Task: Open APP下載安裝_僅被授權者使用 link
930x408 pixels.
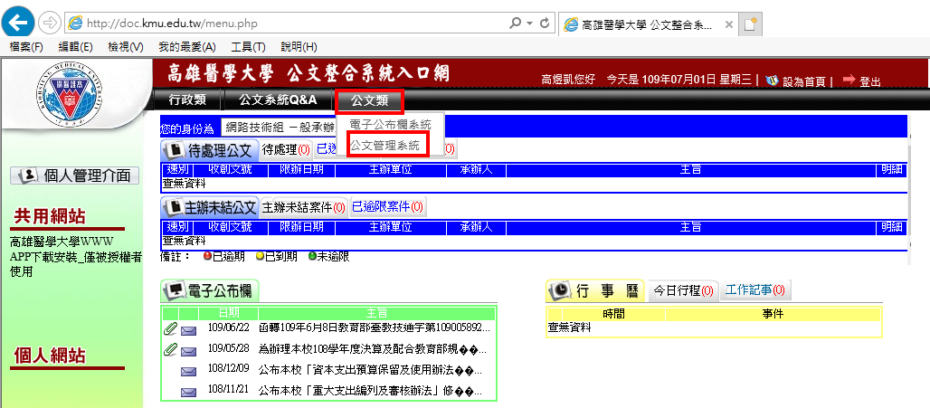Action: pyautogui.click(x=76, y=264)
